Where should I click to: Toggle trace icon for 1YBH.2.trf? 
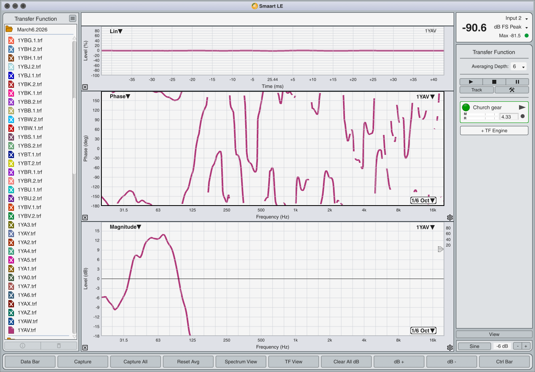pos(11,49)
